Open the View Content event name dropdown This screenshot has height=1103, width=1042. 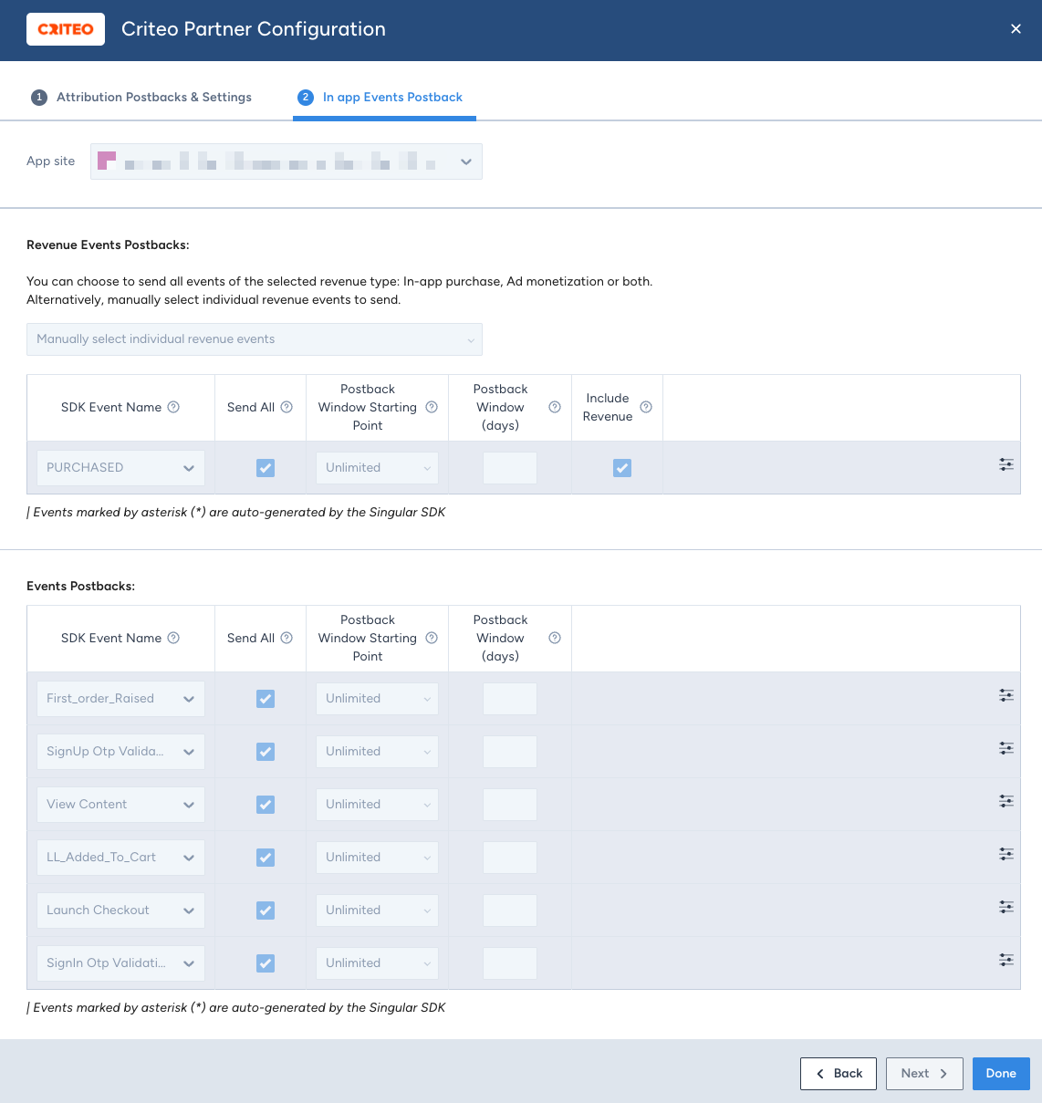coord(120,805)
